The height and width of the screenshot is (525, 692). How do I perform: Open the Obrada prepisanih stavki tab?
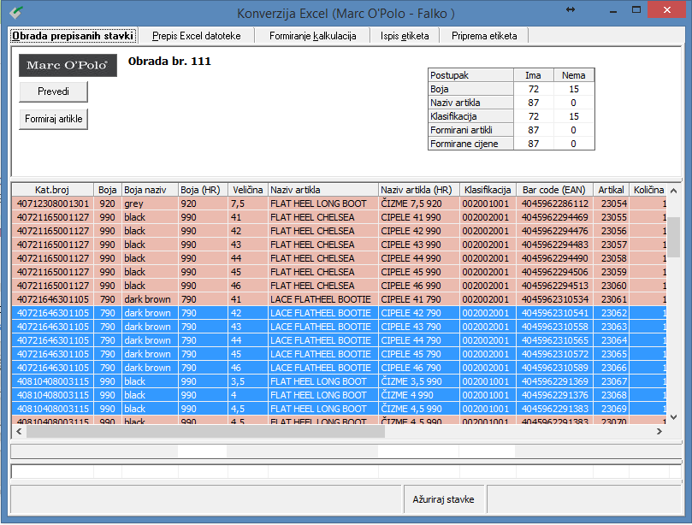coord(73,36)
